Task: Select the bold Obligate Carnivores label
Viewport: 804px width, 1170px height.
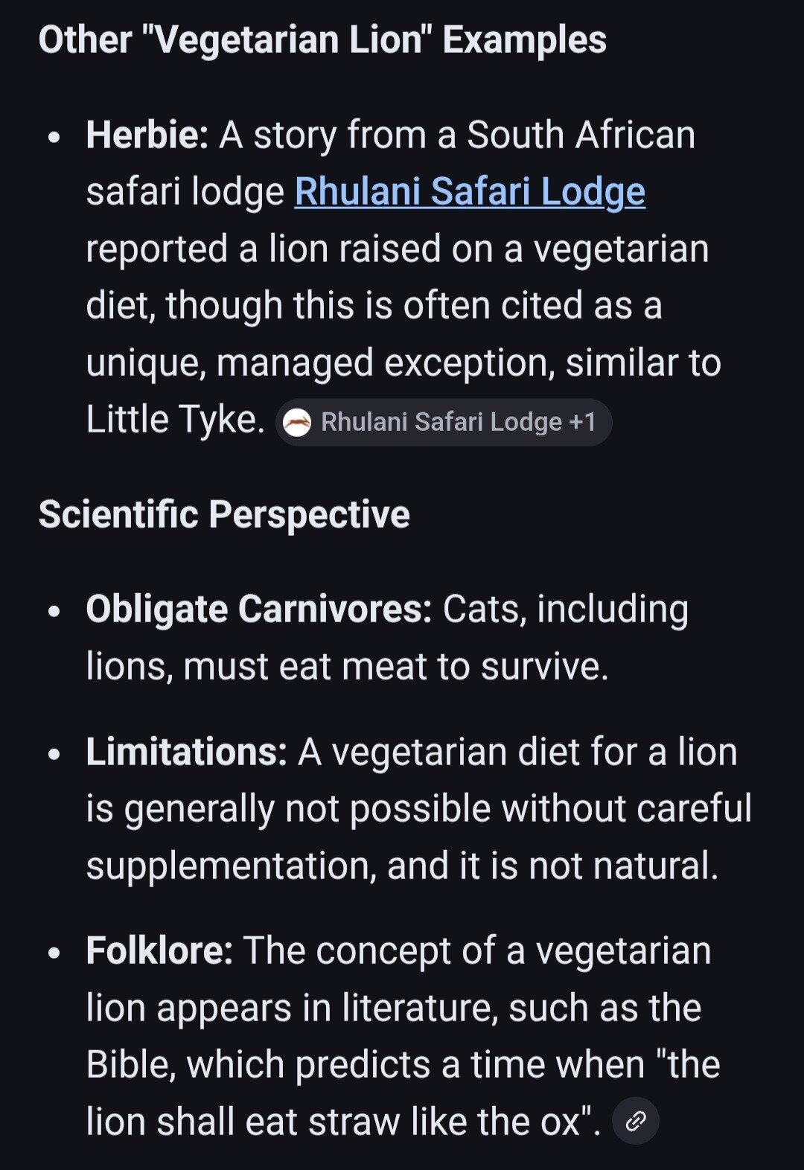Action: pyautogui.click(x=258, y=610)
